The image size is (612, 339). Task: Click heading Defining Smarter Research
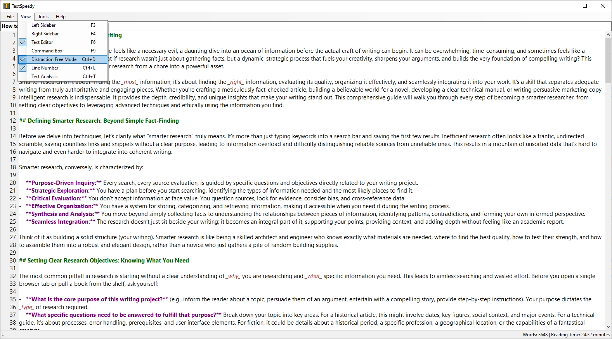tap(99, 121)
